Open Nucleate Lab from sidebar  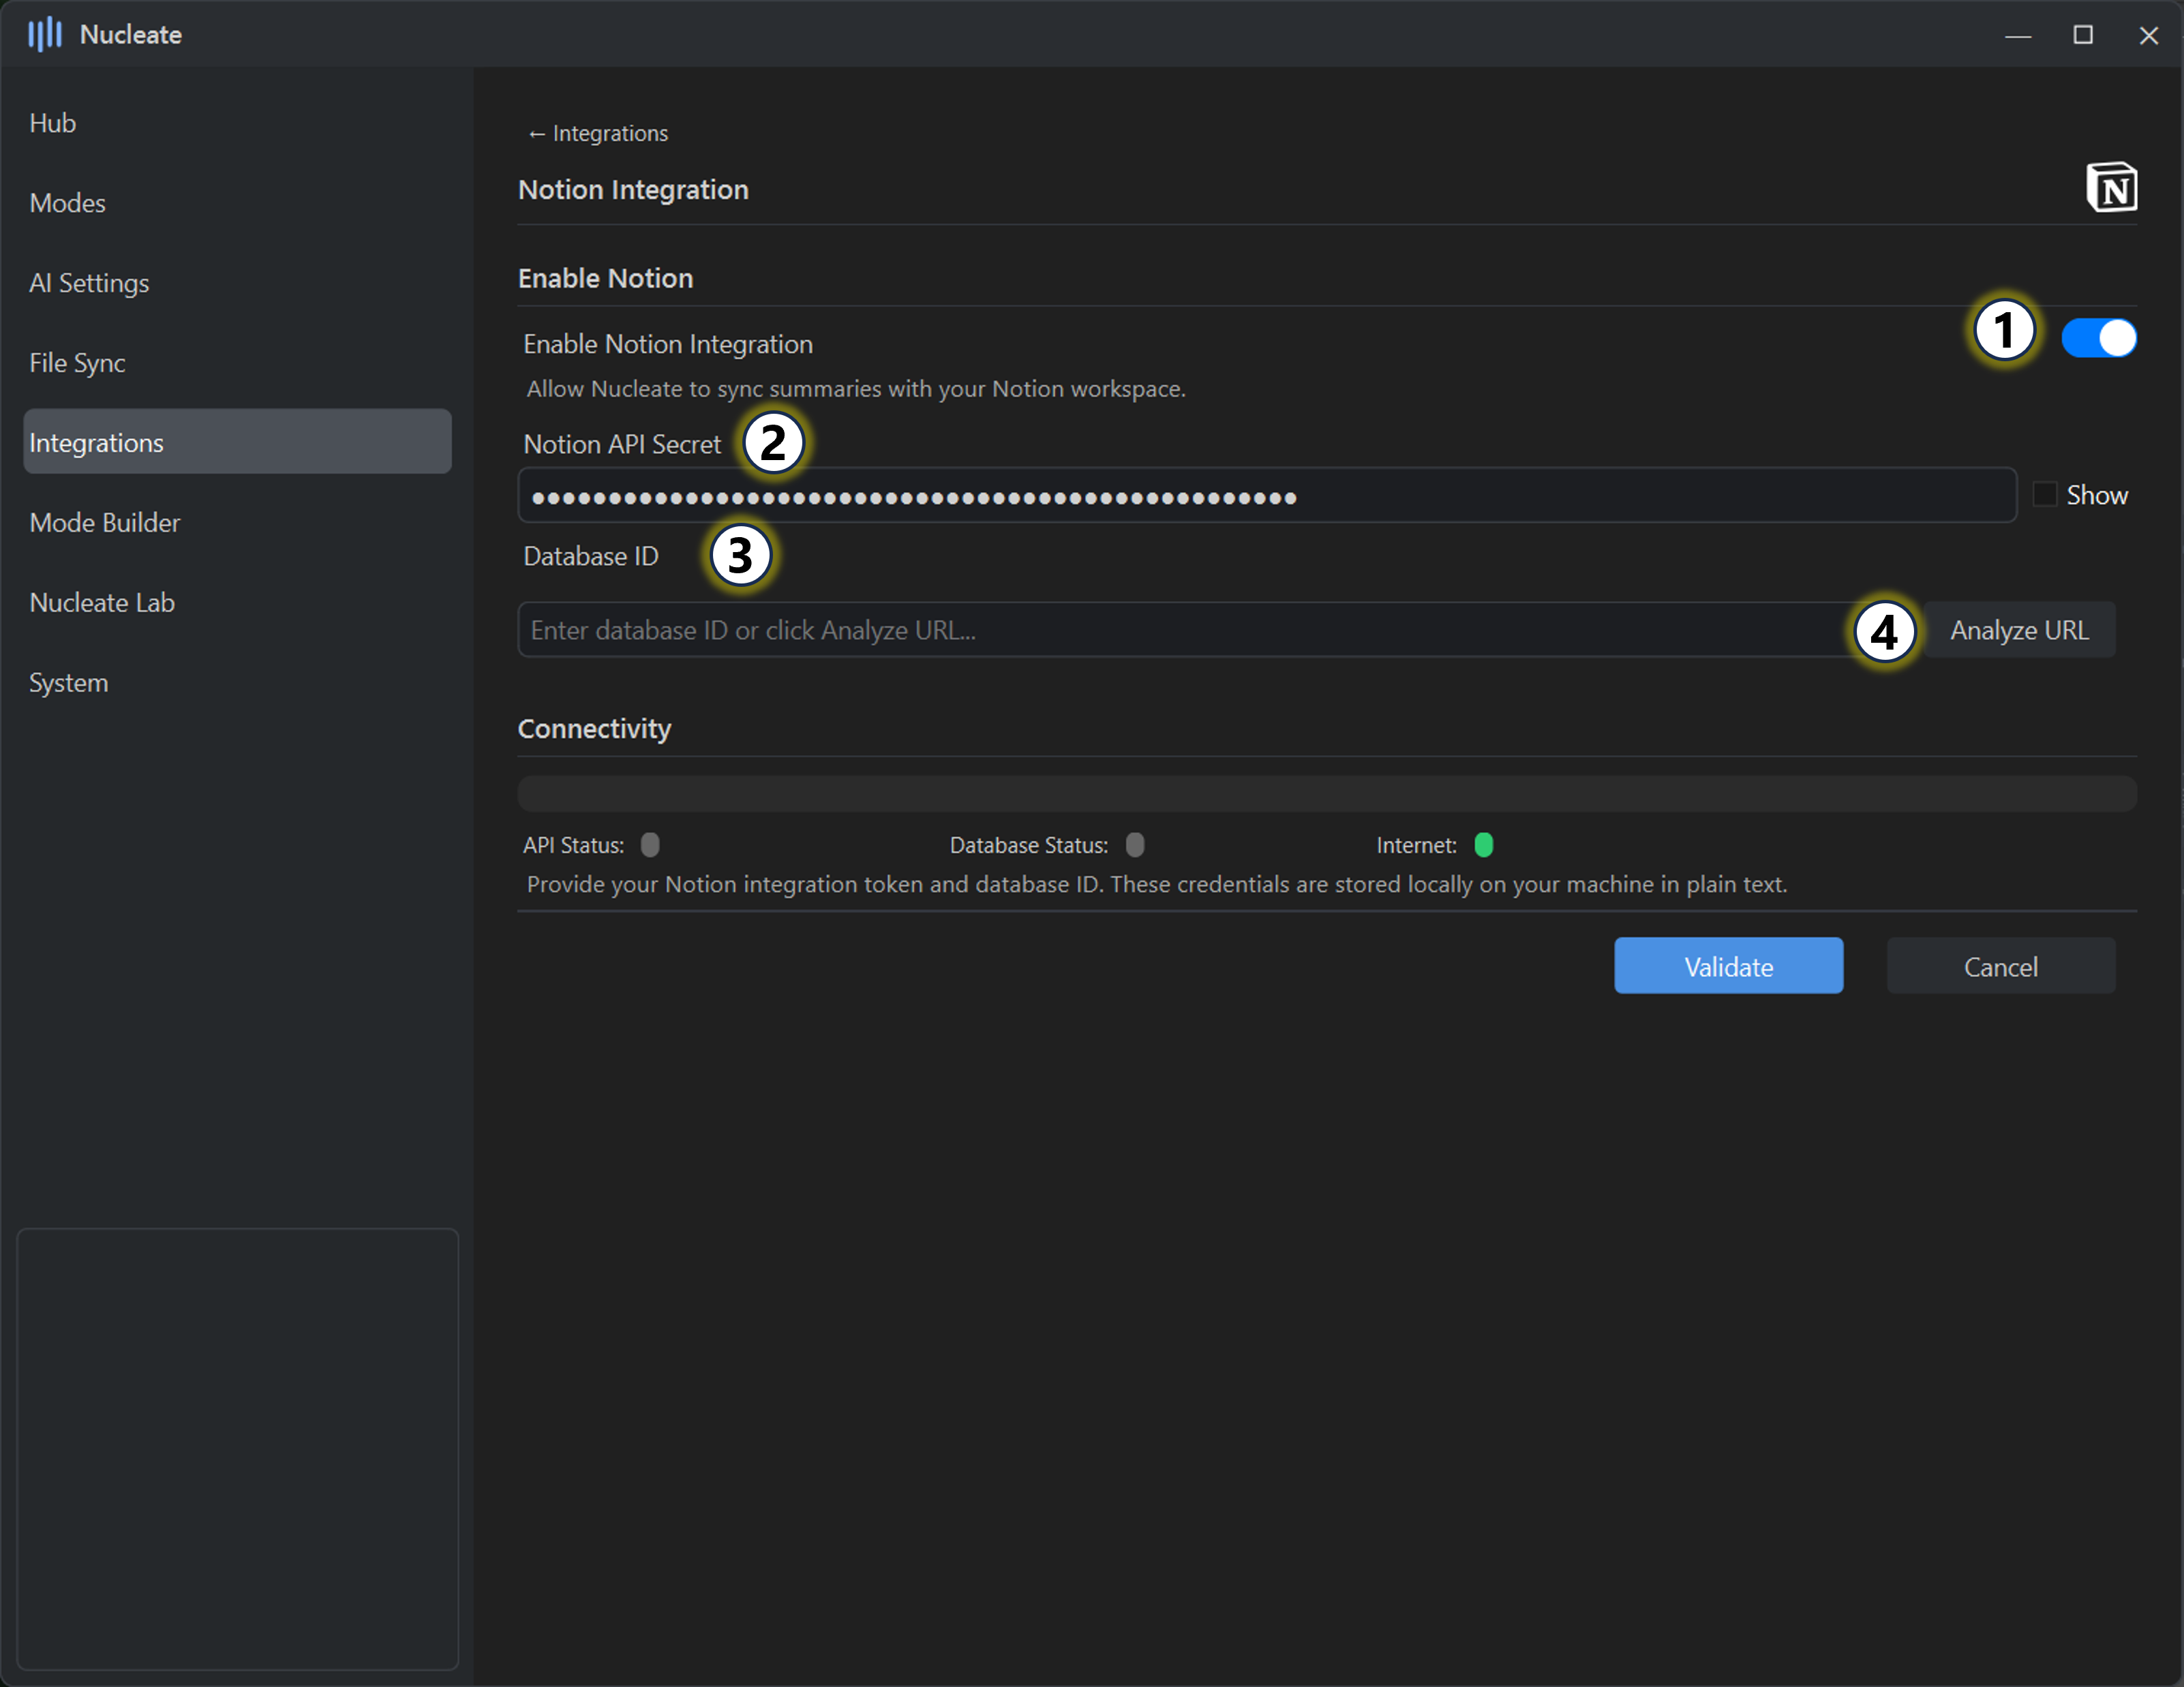tap(102, 602)
